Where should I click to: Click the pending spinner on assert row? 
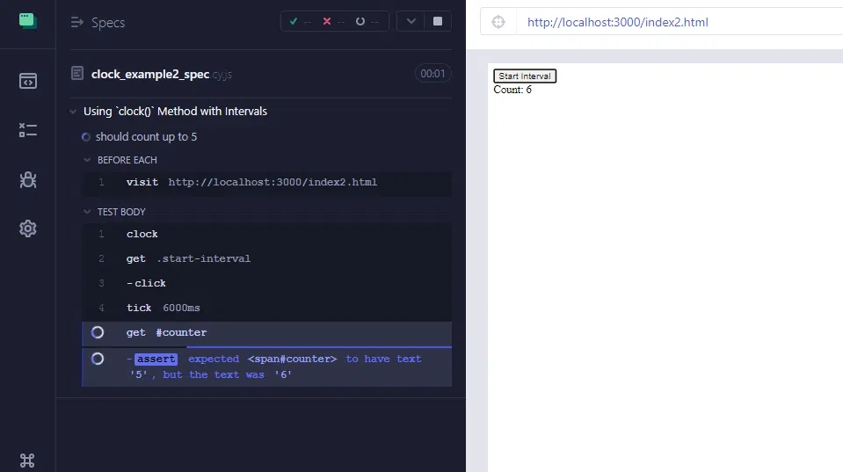(98, 359)
